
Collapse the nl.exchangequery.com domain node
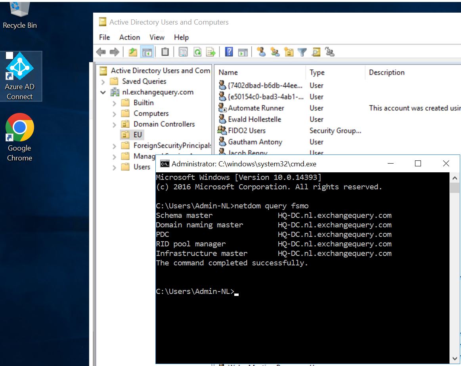pyautogui.click(x=103, y=92)
